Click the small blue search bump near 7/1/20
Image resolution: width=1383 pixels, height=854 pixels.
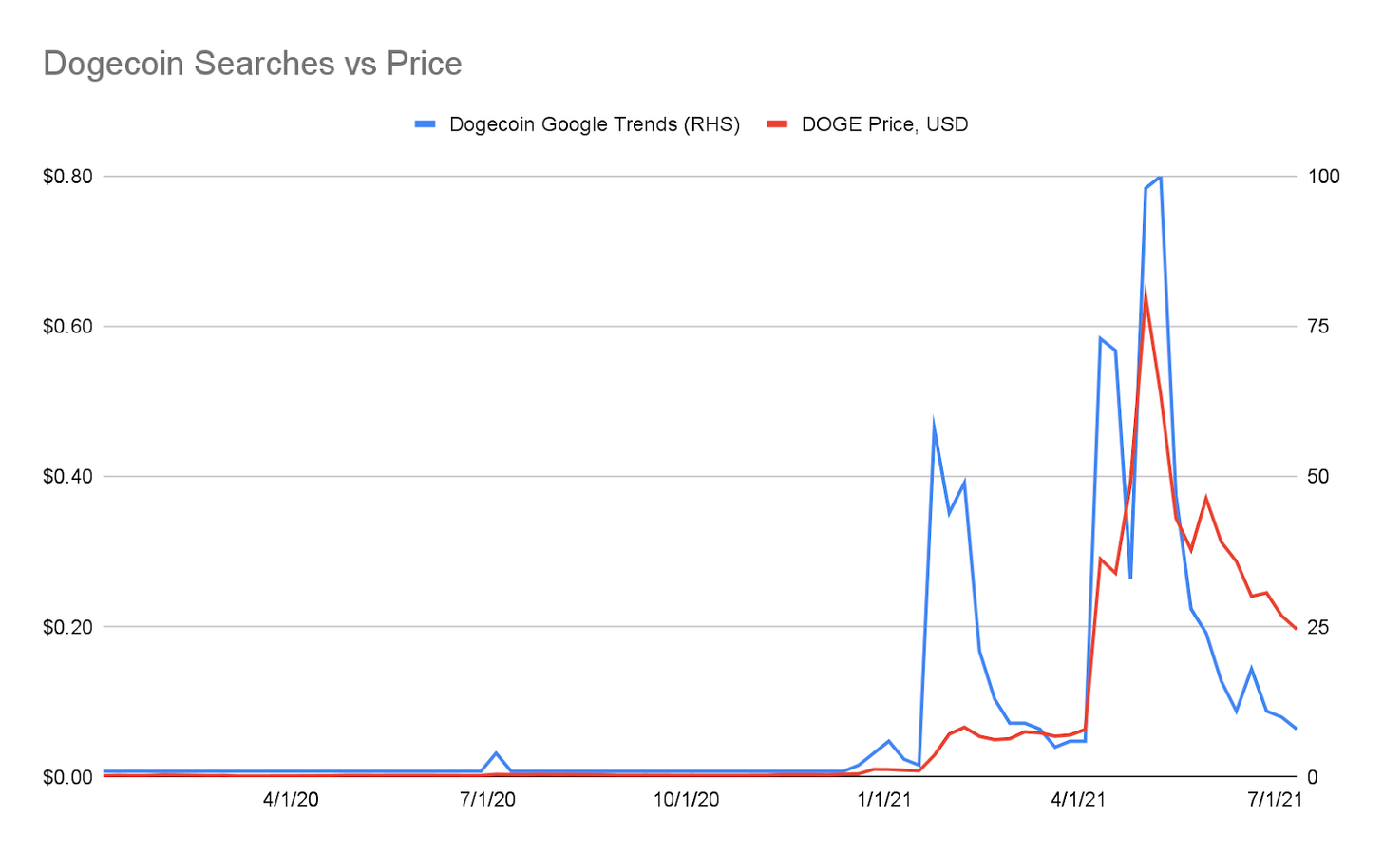496,753
